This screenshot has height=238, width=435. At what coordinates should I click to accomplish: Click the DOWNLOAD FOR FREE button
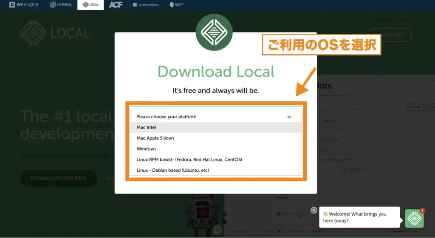[59, 178]
